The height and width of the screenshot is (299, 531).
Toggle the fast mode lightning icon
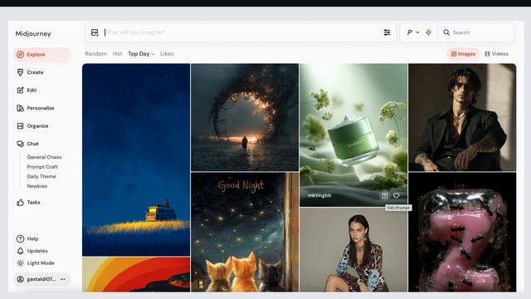pyautogui.click(x=428, y=32)
